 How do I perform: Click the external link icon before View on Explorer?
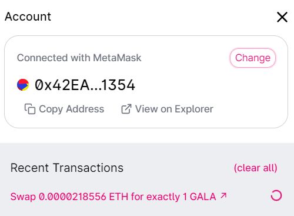[126, 109]
